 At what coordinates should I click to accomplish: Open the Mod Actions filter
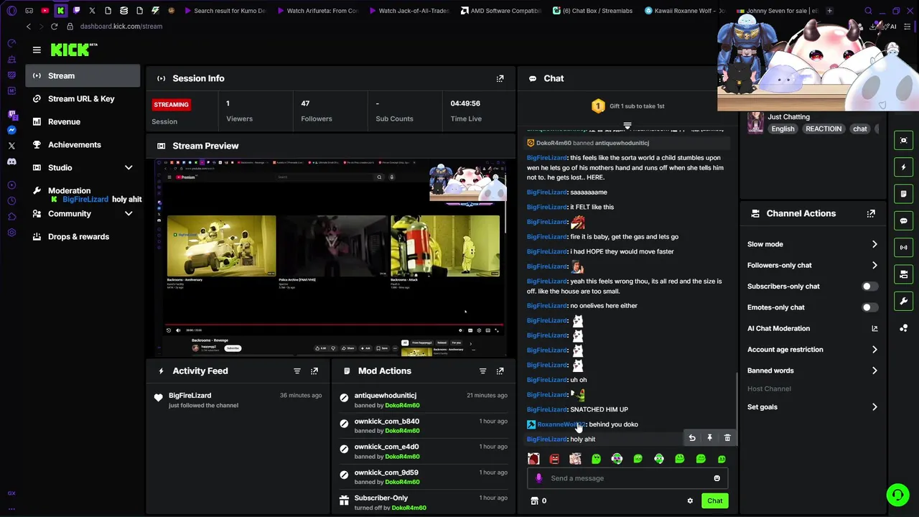coord(482,371)
